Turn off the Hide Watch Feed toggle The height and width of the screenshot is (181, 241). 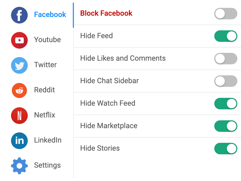(x=226, y=104)
